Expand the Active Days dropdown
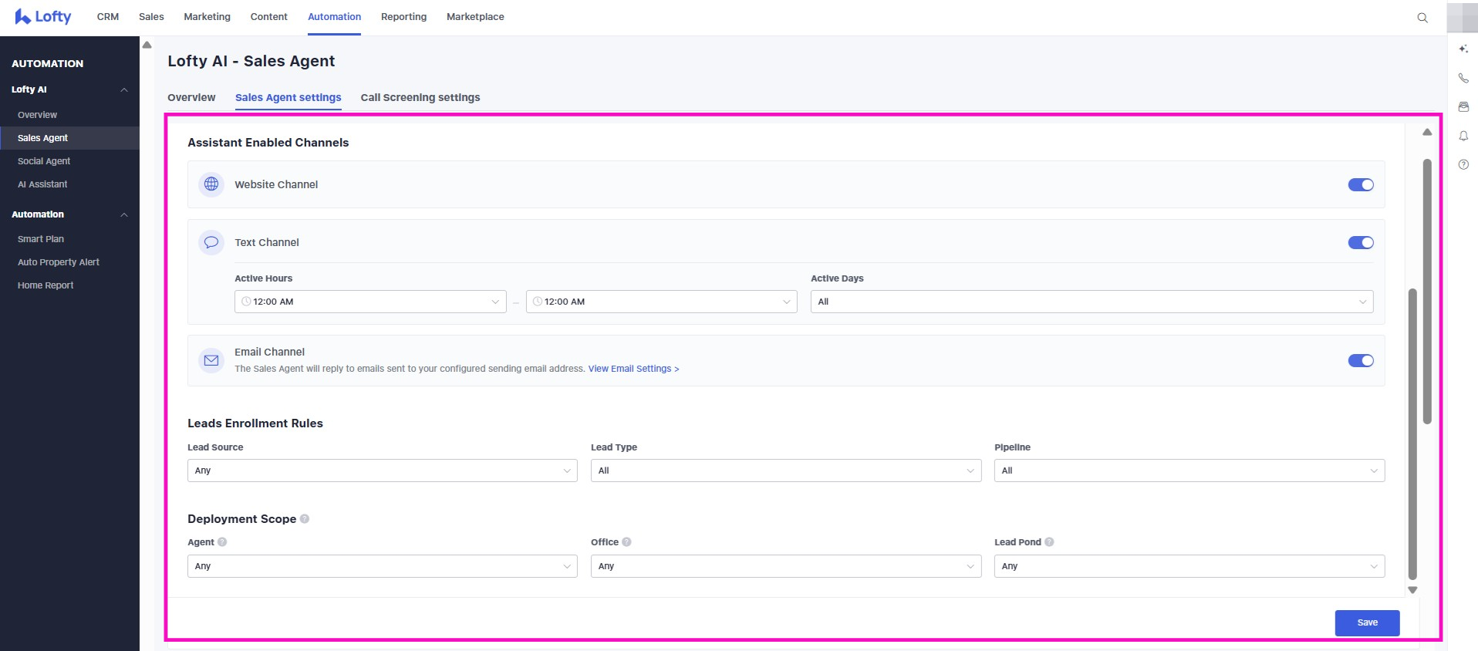This screenshot has width=1478, height=651. click(x=1091, y=302)
